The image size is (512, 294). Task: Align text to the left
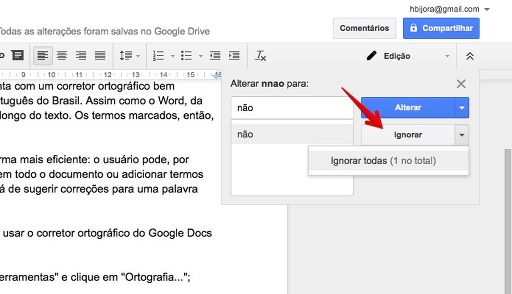43,56
